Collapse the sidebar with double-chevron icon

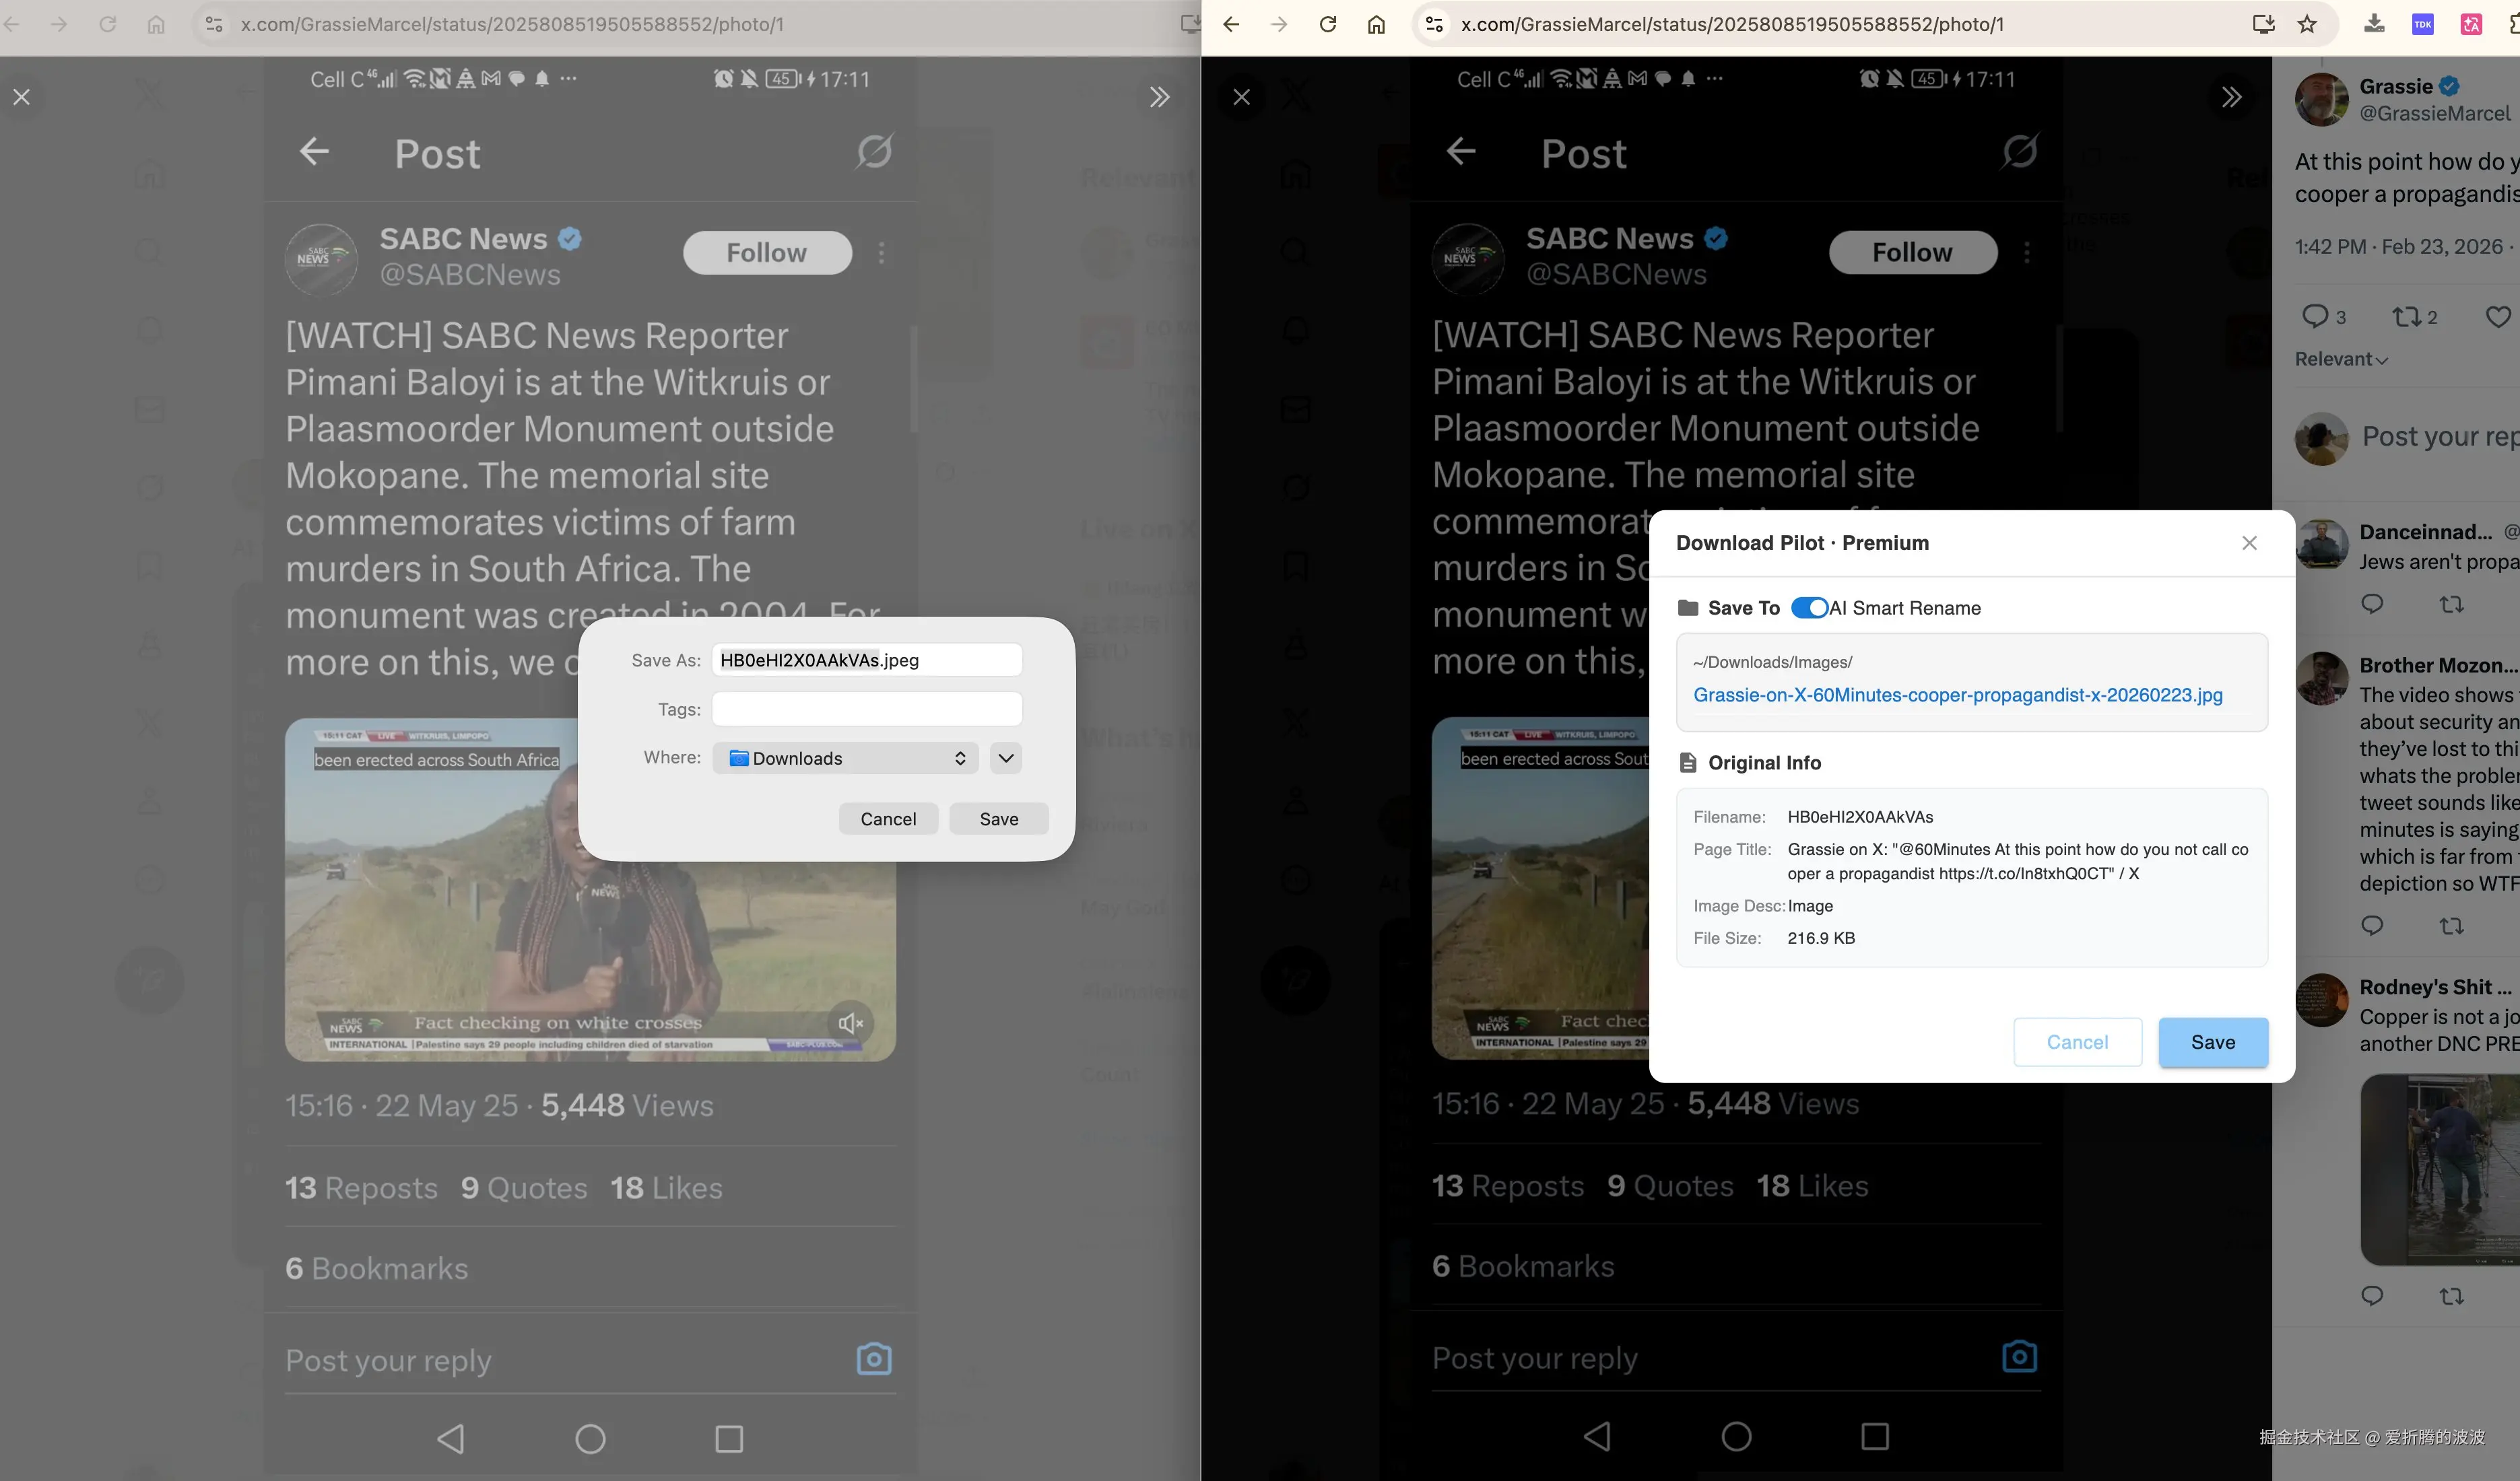(2231, 97)
